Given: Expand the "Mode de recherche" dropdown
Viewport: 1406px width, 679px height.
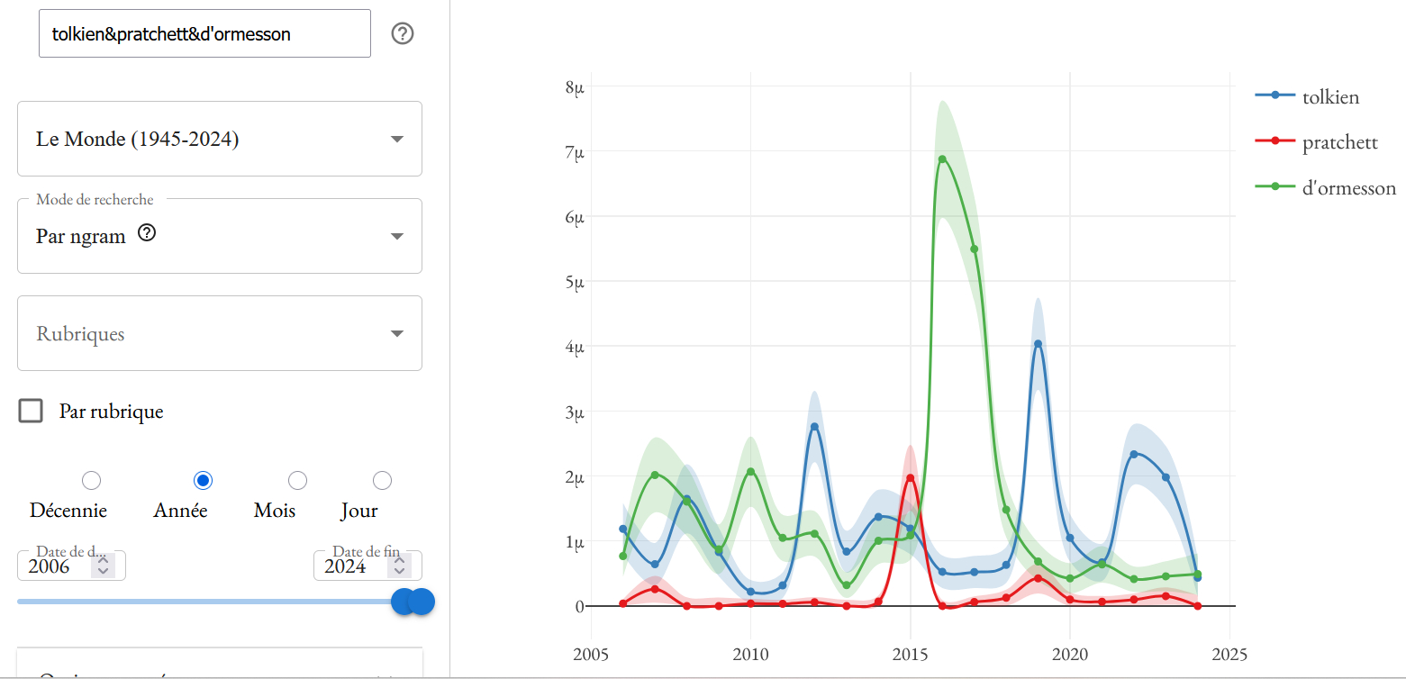Looking at the screenshot, I should tap(220, 236).
